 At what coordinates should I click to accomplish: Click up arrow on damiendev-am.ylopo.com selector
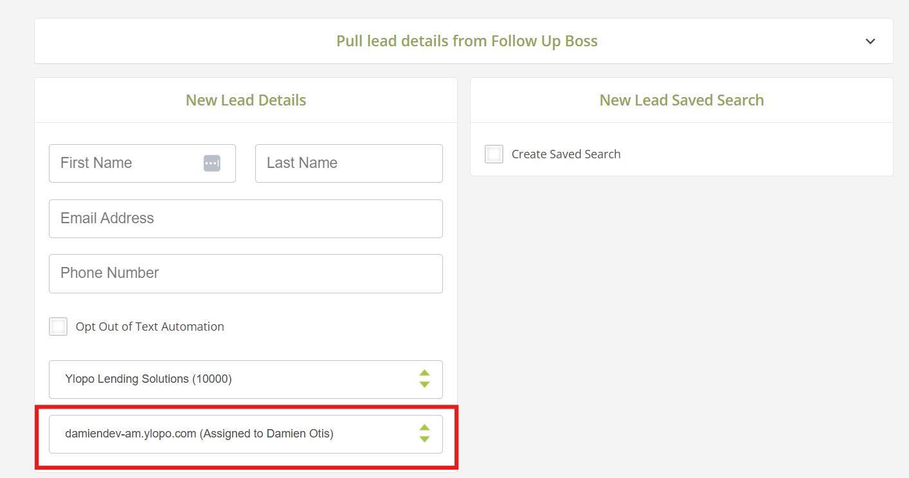[424, 428]
